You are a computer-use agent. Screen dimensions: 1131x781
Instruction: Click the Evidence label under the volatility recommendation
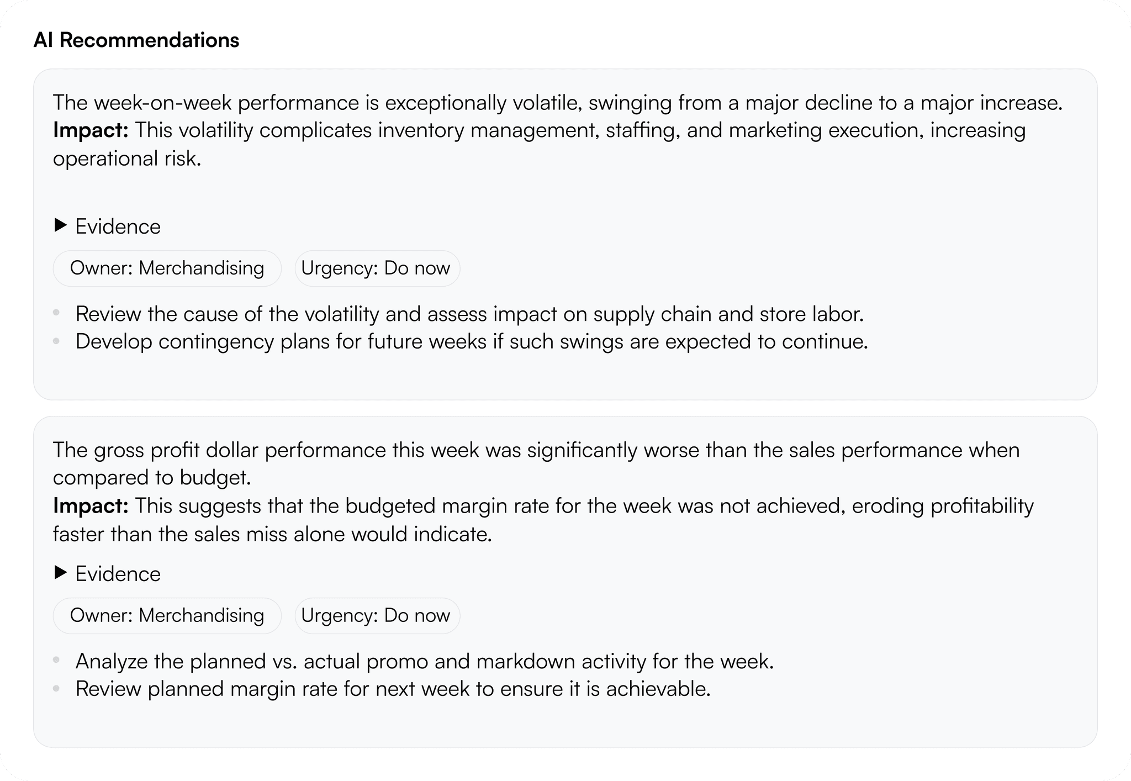118,226
